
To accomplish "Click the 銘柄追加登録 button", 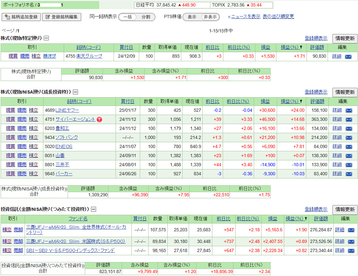I will [x=21, y=17].
